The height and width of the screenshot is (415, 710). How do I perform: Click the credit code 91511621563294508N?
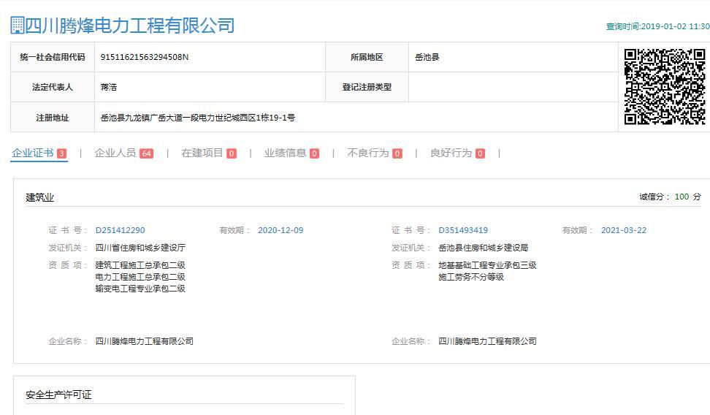click(145, 57)
